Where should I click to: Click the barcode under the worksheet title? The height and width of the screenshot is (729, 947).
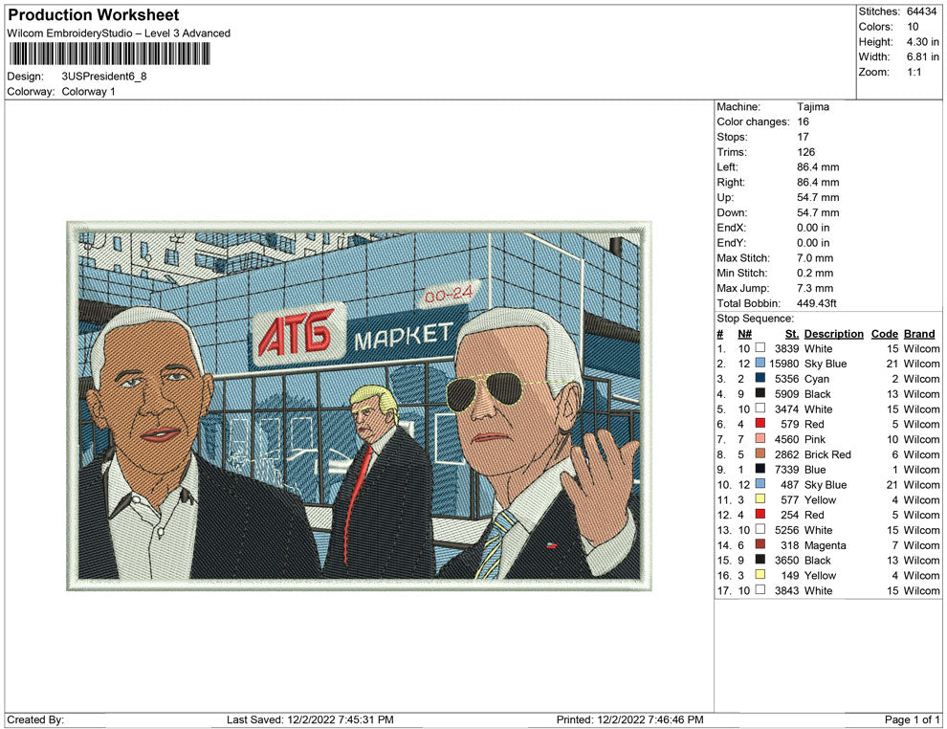109,55
